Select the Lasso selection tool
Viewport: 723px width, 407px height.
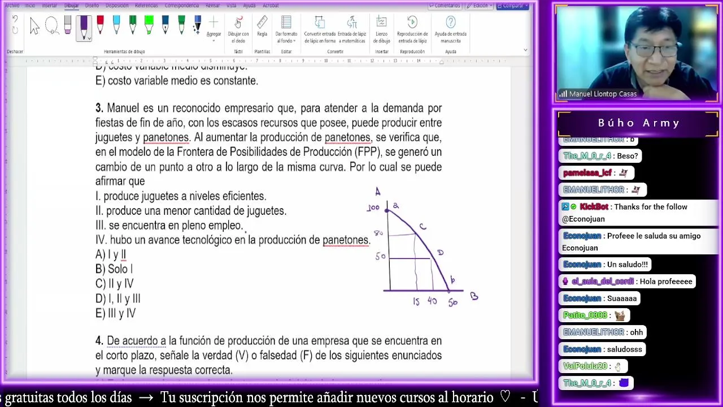coord(51,26)
